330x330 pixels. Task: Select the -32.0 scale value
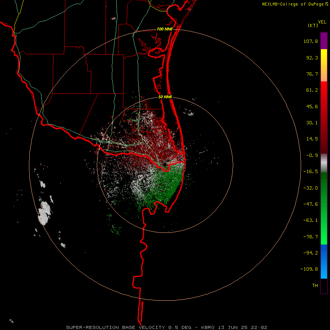tap(311, 188)
